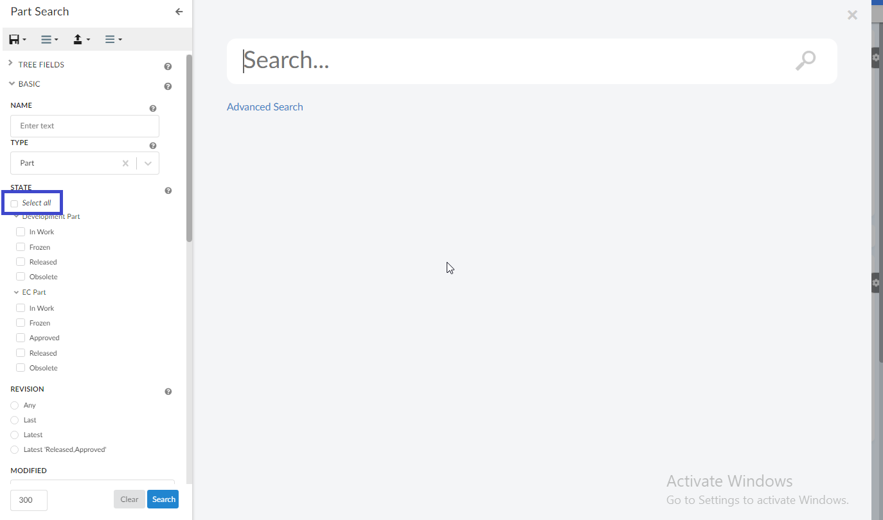The height and width of the screenshot is (520, 883).
Task: Collapse the BASIC section
Action: coord(12,84)
